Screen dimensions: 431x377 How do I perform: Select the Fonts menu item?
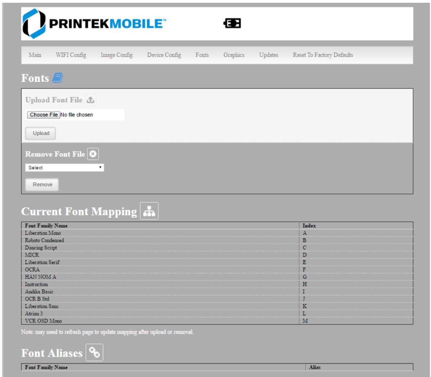coord(202,55)
